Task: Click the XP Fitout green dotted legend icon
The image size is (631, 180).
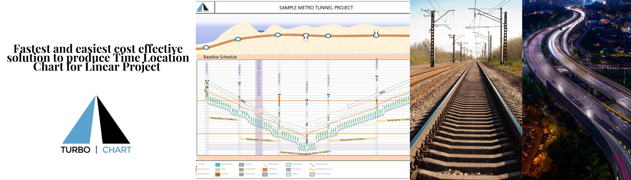Action: 288,174
